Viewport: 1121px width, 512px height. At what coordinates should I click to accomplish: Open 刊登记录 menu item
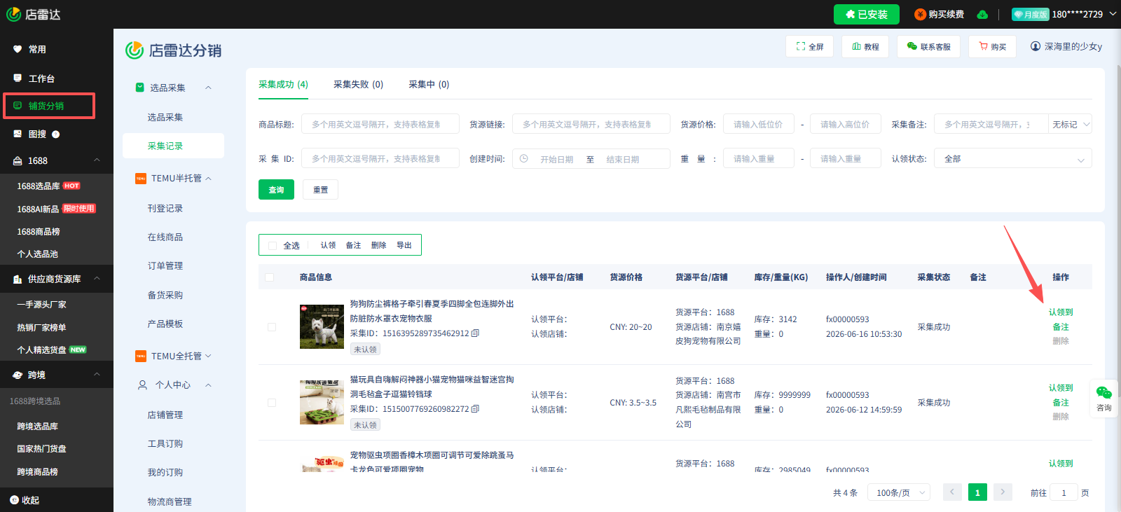coord(165,208)
